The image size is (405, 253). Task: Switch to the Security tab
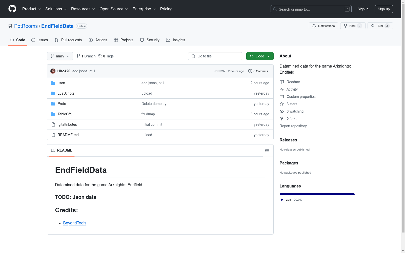150,40
